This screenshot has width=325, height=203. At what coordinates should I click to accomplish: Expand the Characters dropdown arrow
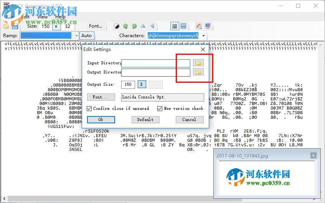tap(203, 36)
